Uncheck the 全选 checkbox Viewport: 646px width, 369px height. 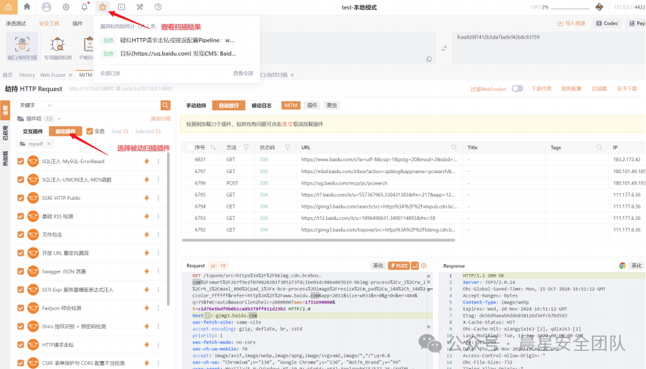(90, 131)
